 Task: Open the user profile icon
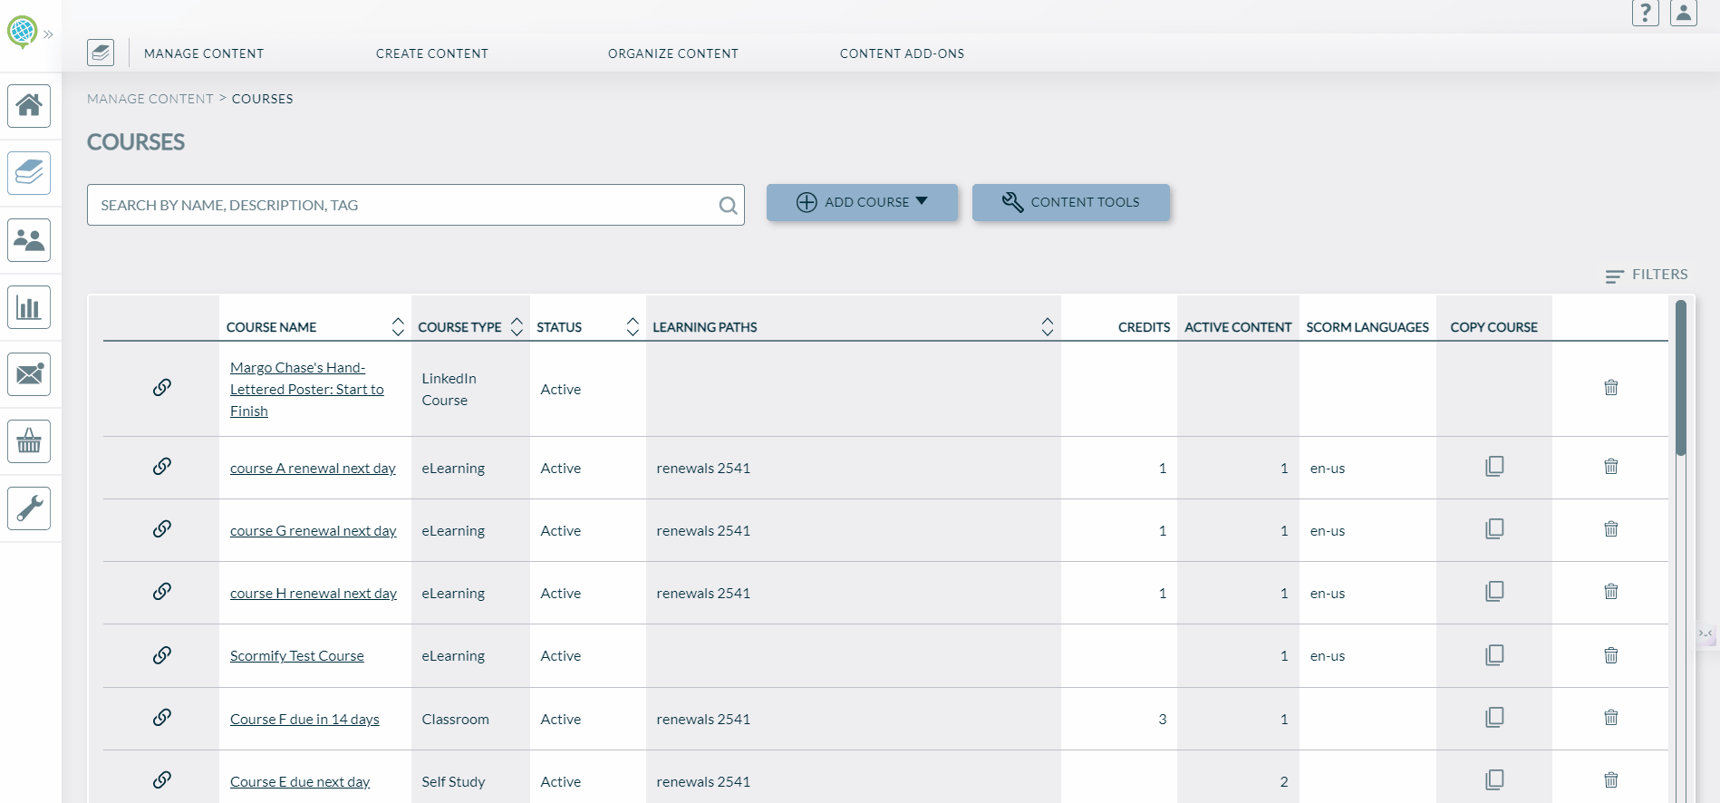click(1684, 13)
